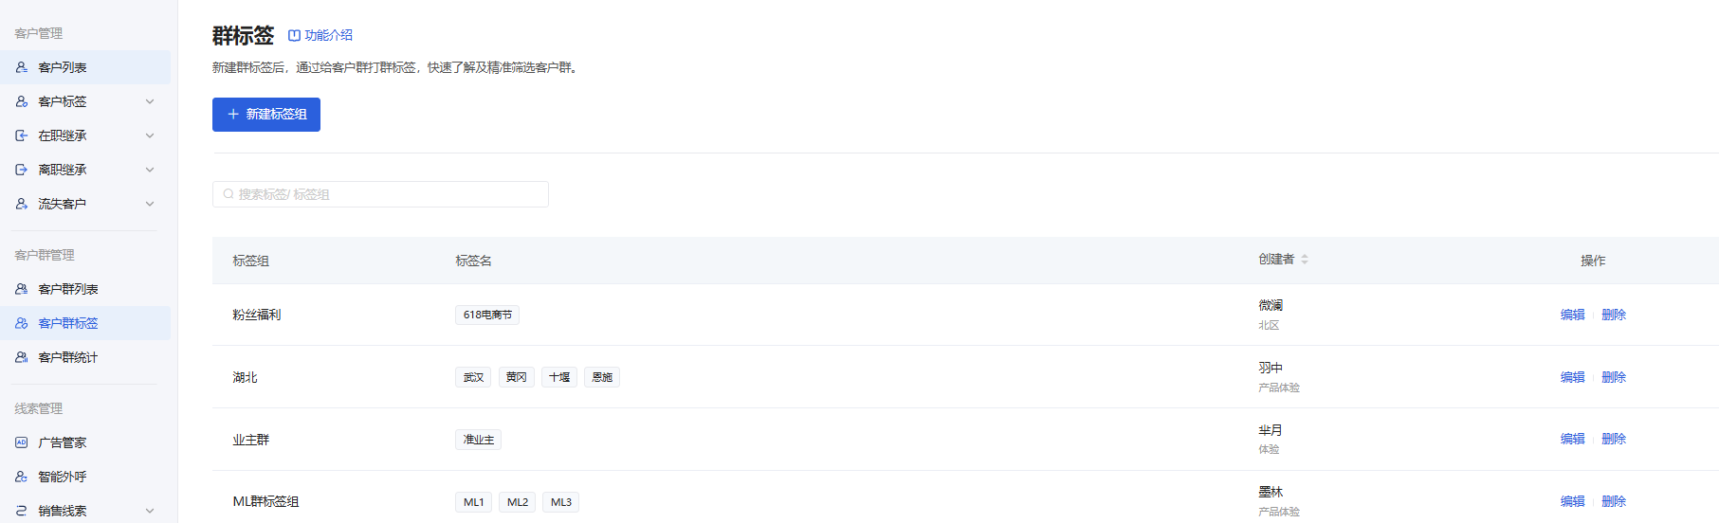This screenshot has width=1719, height=523.
Task: Click the 客户标签 sidebar icon
Action: pyautogui.click(x=22, y=101)
